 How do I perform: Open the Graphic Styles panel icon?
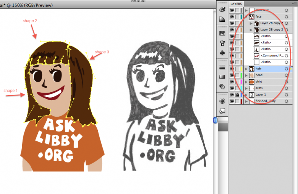click(x=222, y=111)
